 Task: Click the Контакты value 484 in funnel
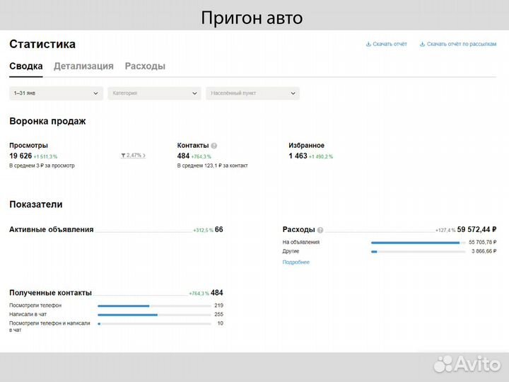183,156
